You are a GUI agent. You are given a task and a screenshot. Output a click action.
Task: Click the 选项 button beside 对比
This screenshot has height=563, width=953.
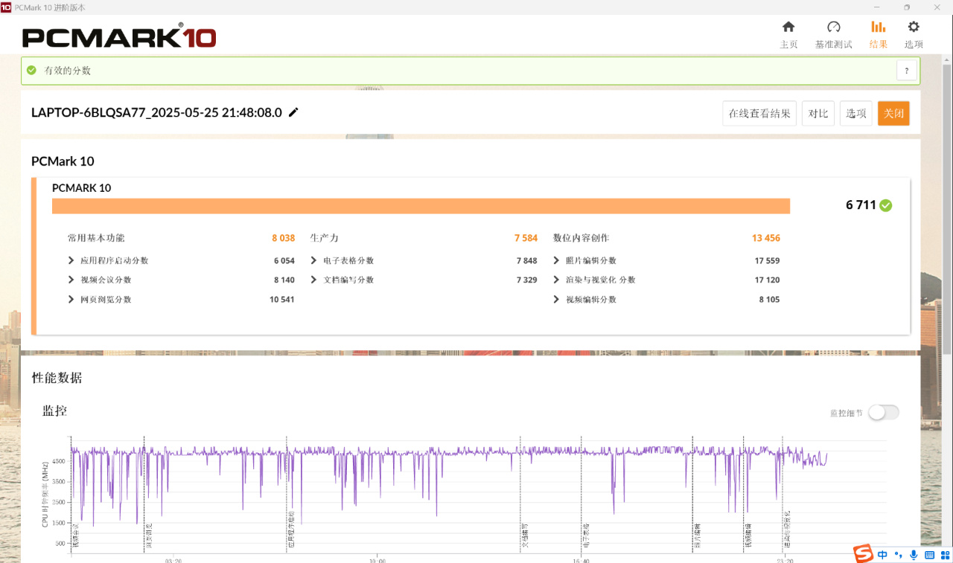point(856,113)
